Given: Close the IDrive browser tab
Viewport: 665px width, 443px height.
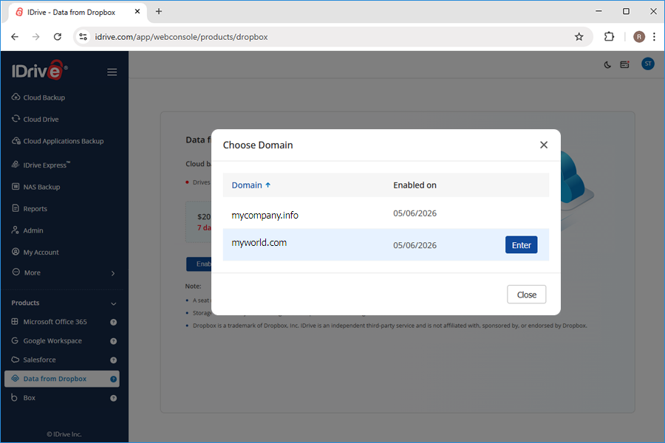Looking at the screenshot, I should (137, 12).
